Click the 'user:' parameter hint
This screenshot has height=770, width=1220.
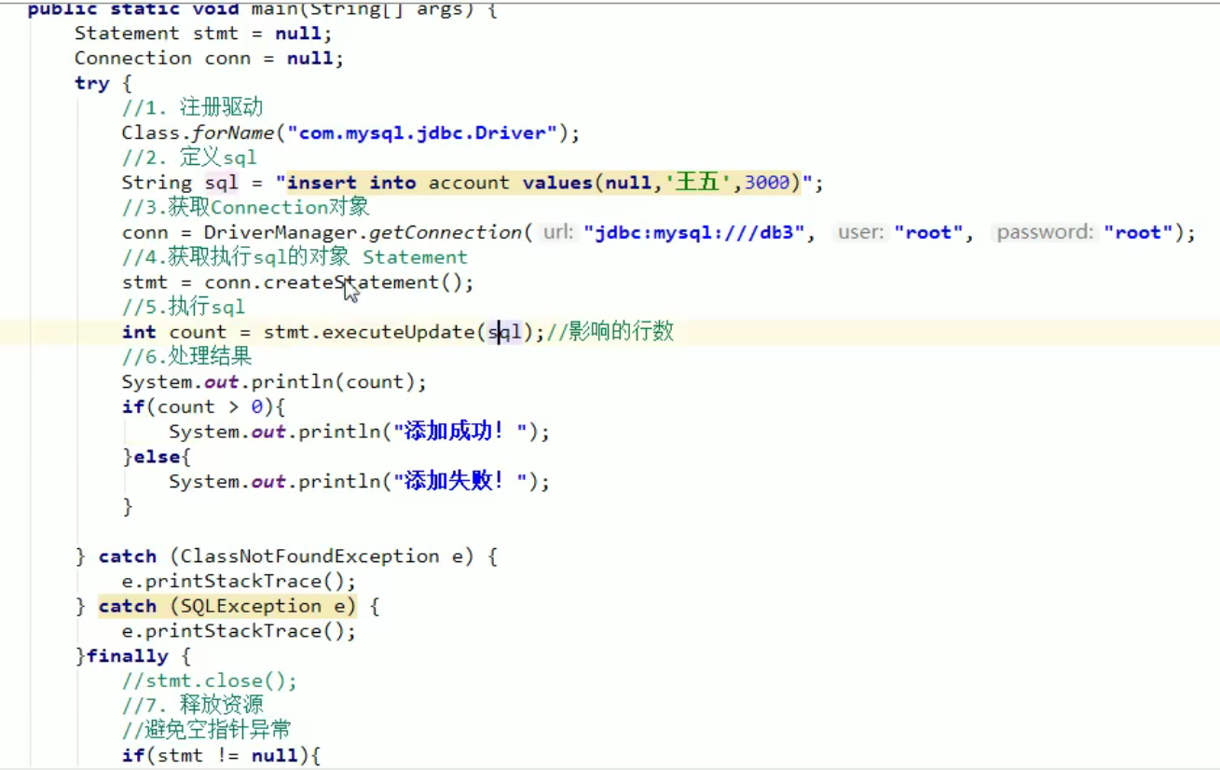click(x=859, y=233)
